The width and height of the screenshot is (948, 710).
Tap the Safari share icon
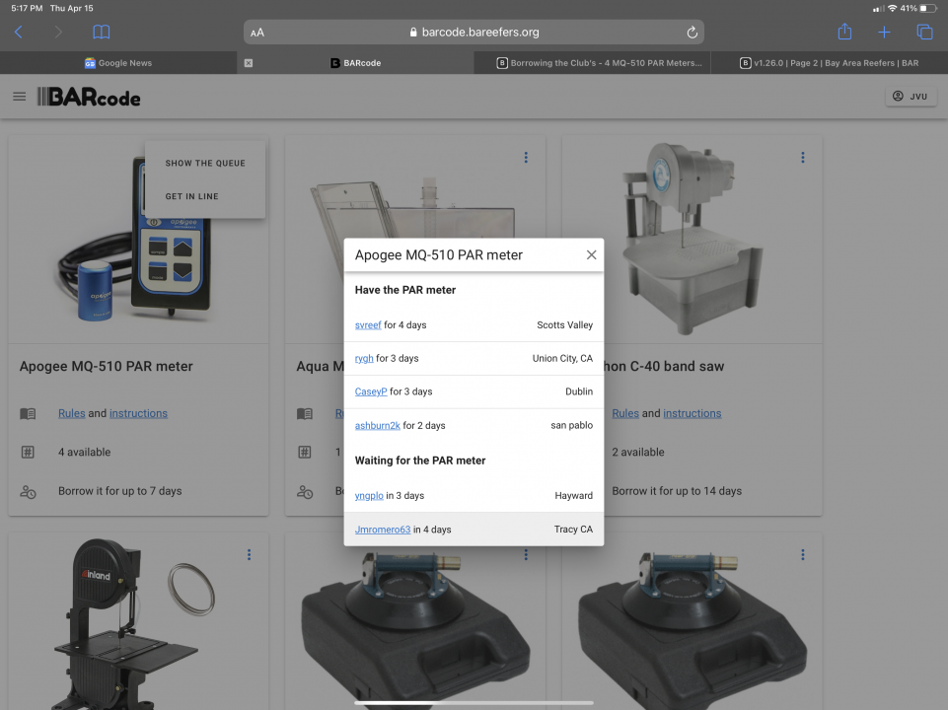coord(844,33)
